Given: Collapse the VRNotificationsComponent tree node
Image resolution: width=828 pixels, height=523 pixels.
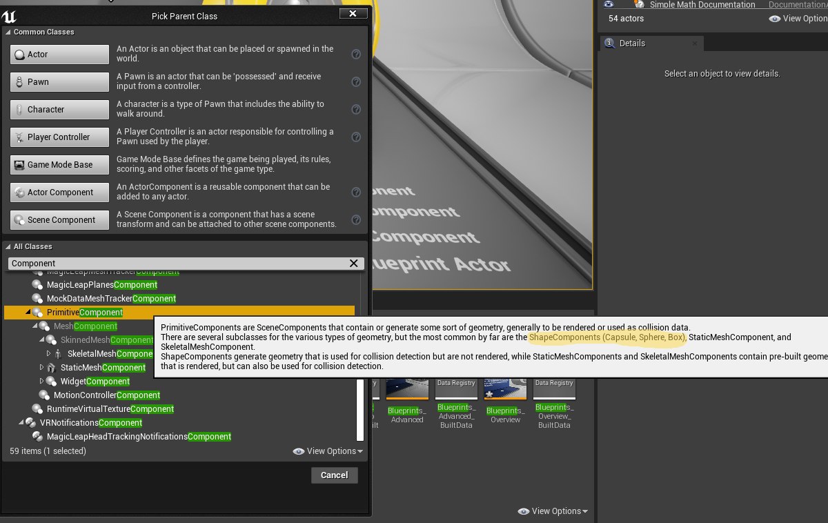Looking at the screenshot, I should pos(21,423).
